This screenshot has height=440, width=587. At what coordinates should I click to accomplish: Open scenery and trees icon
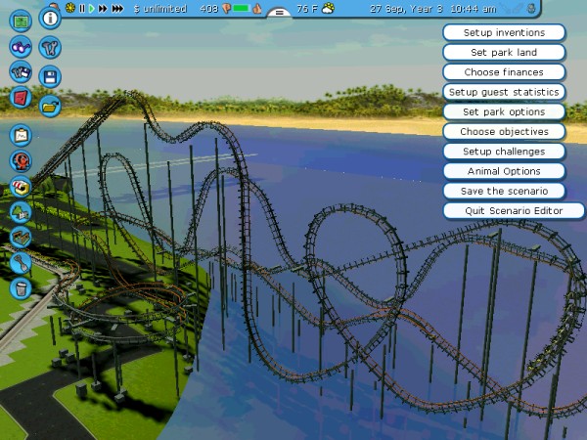coord(21,212)
